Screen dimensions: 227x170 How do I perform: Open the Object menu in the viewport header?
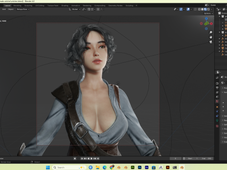(11, 9)
